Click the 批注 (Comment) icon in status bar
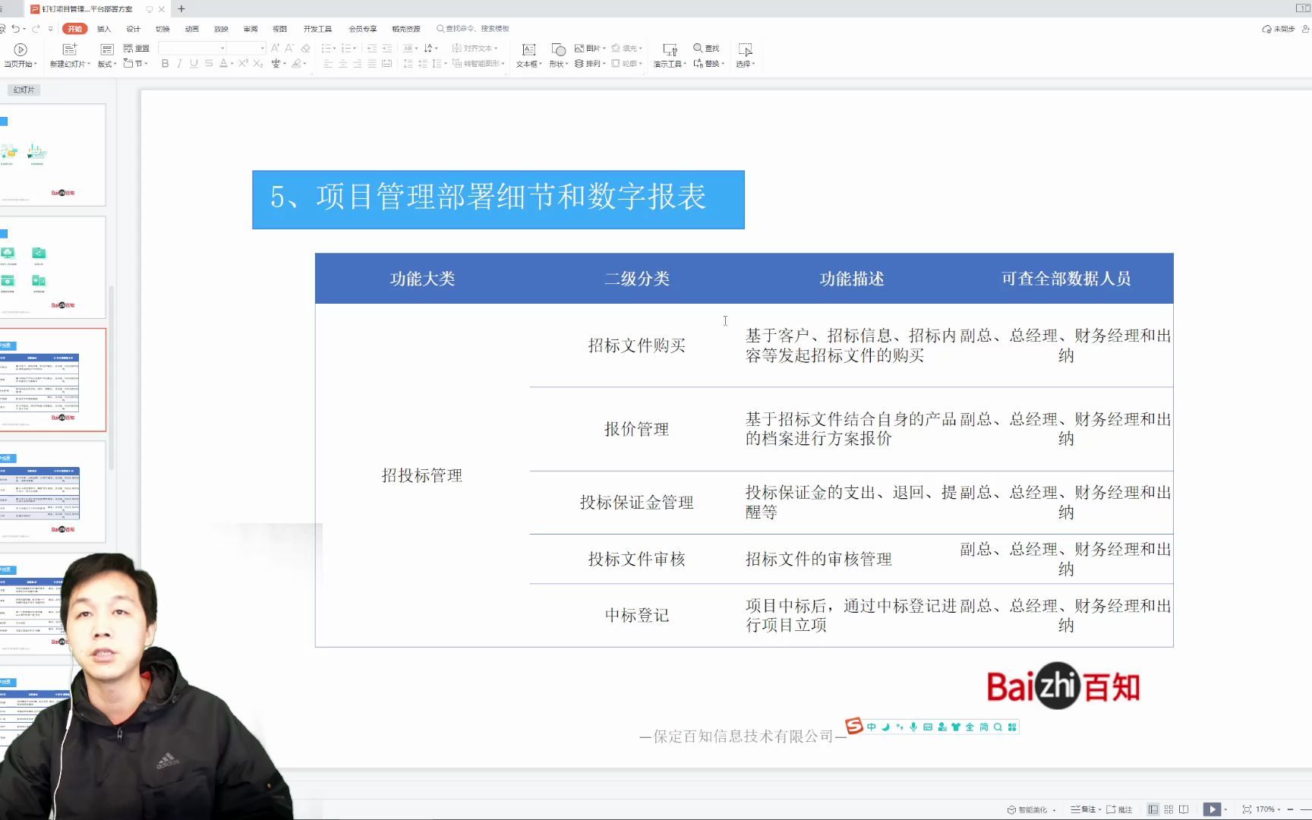Image resolution: width=1312 pixels, height=820 pixels. (x=1123, y=809)
